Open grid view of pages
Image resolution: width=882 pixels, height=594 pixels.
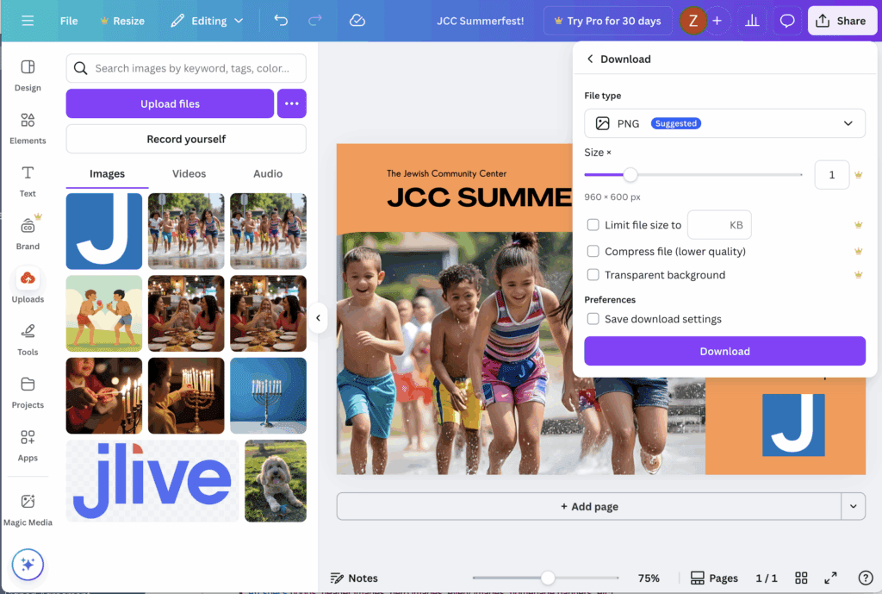click(x=801, y=578)
